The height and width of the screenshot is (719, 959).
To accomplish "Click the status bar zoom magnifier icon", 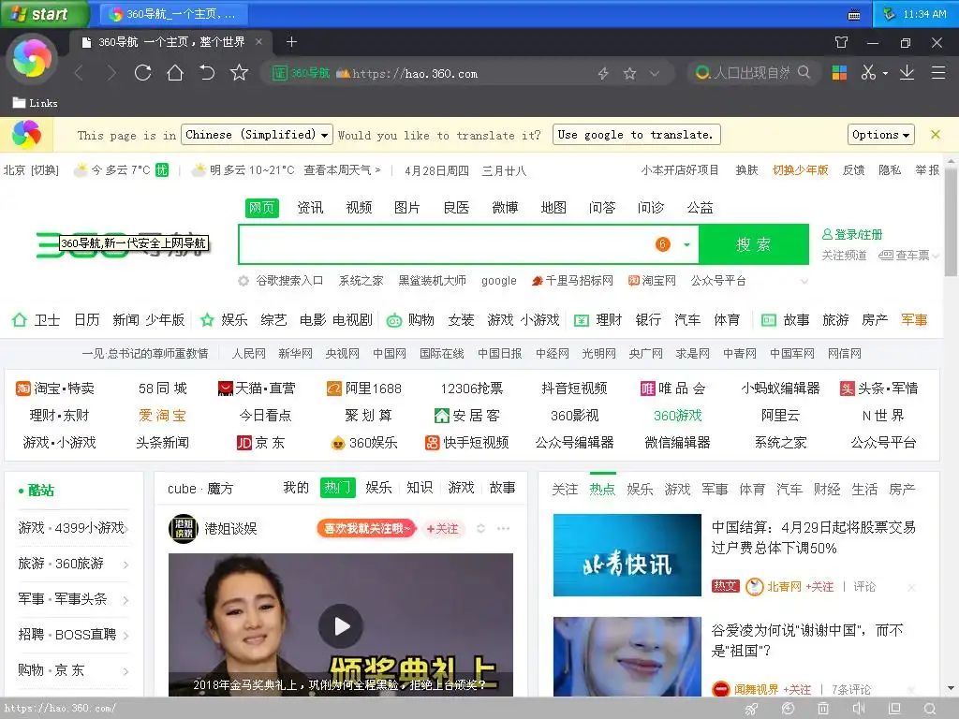I will [x=930, y=708].
